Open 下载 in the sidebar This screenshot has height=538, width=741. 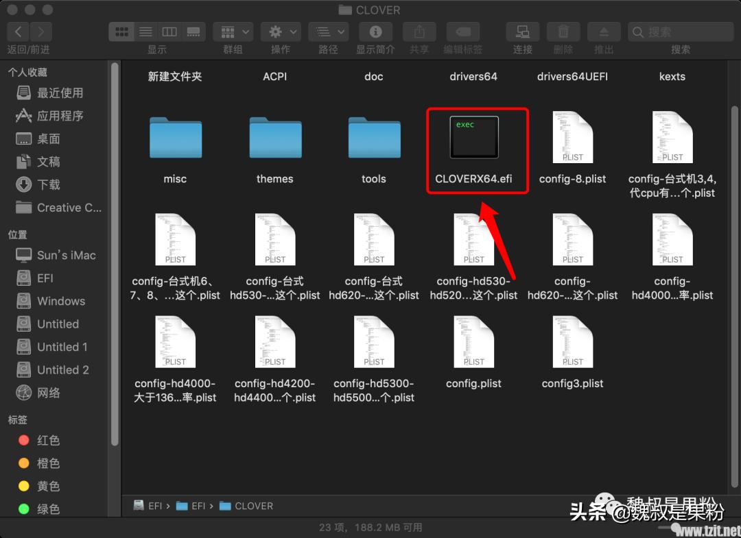49,184
